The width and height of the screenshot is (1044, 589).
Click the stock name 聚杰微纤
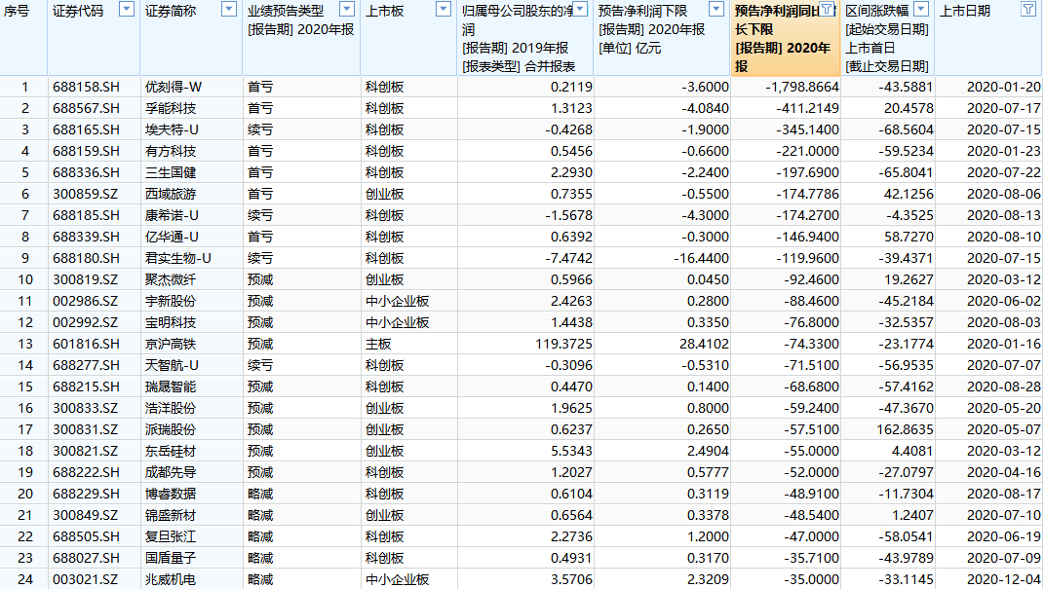(171, 279)
